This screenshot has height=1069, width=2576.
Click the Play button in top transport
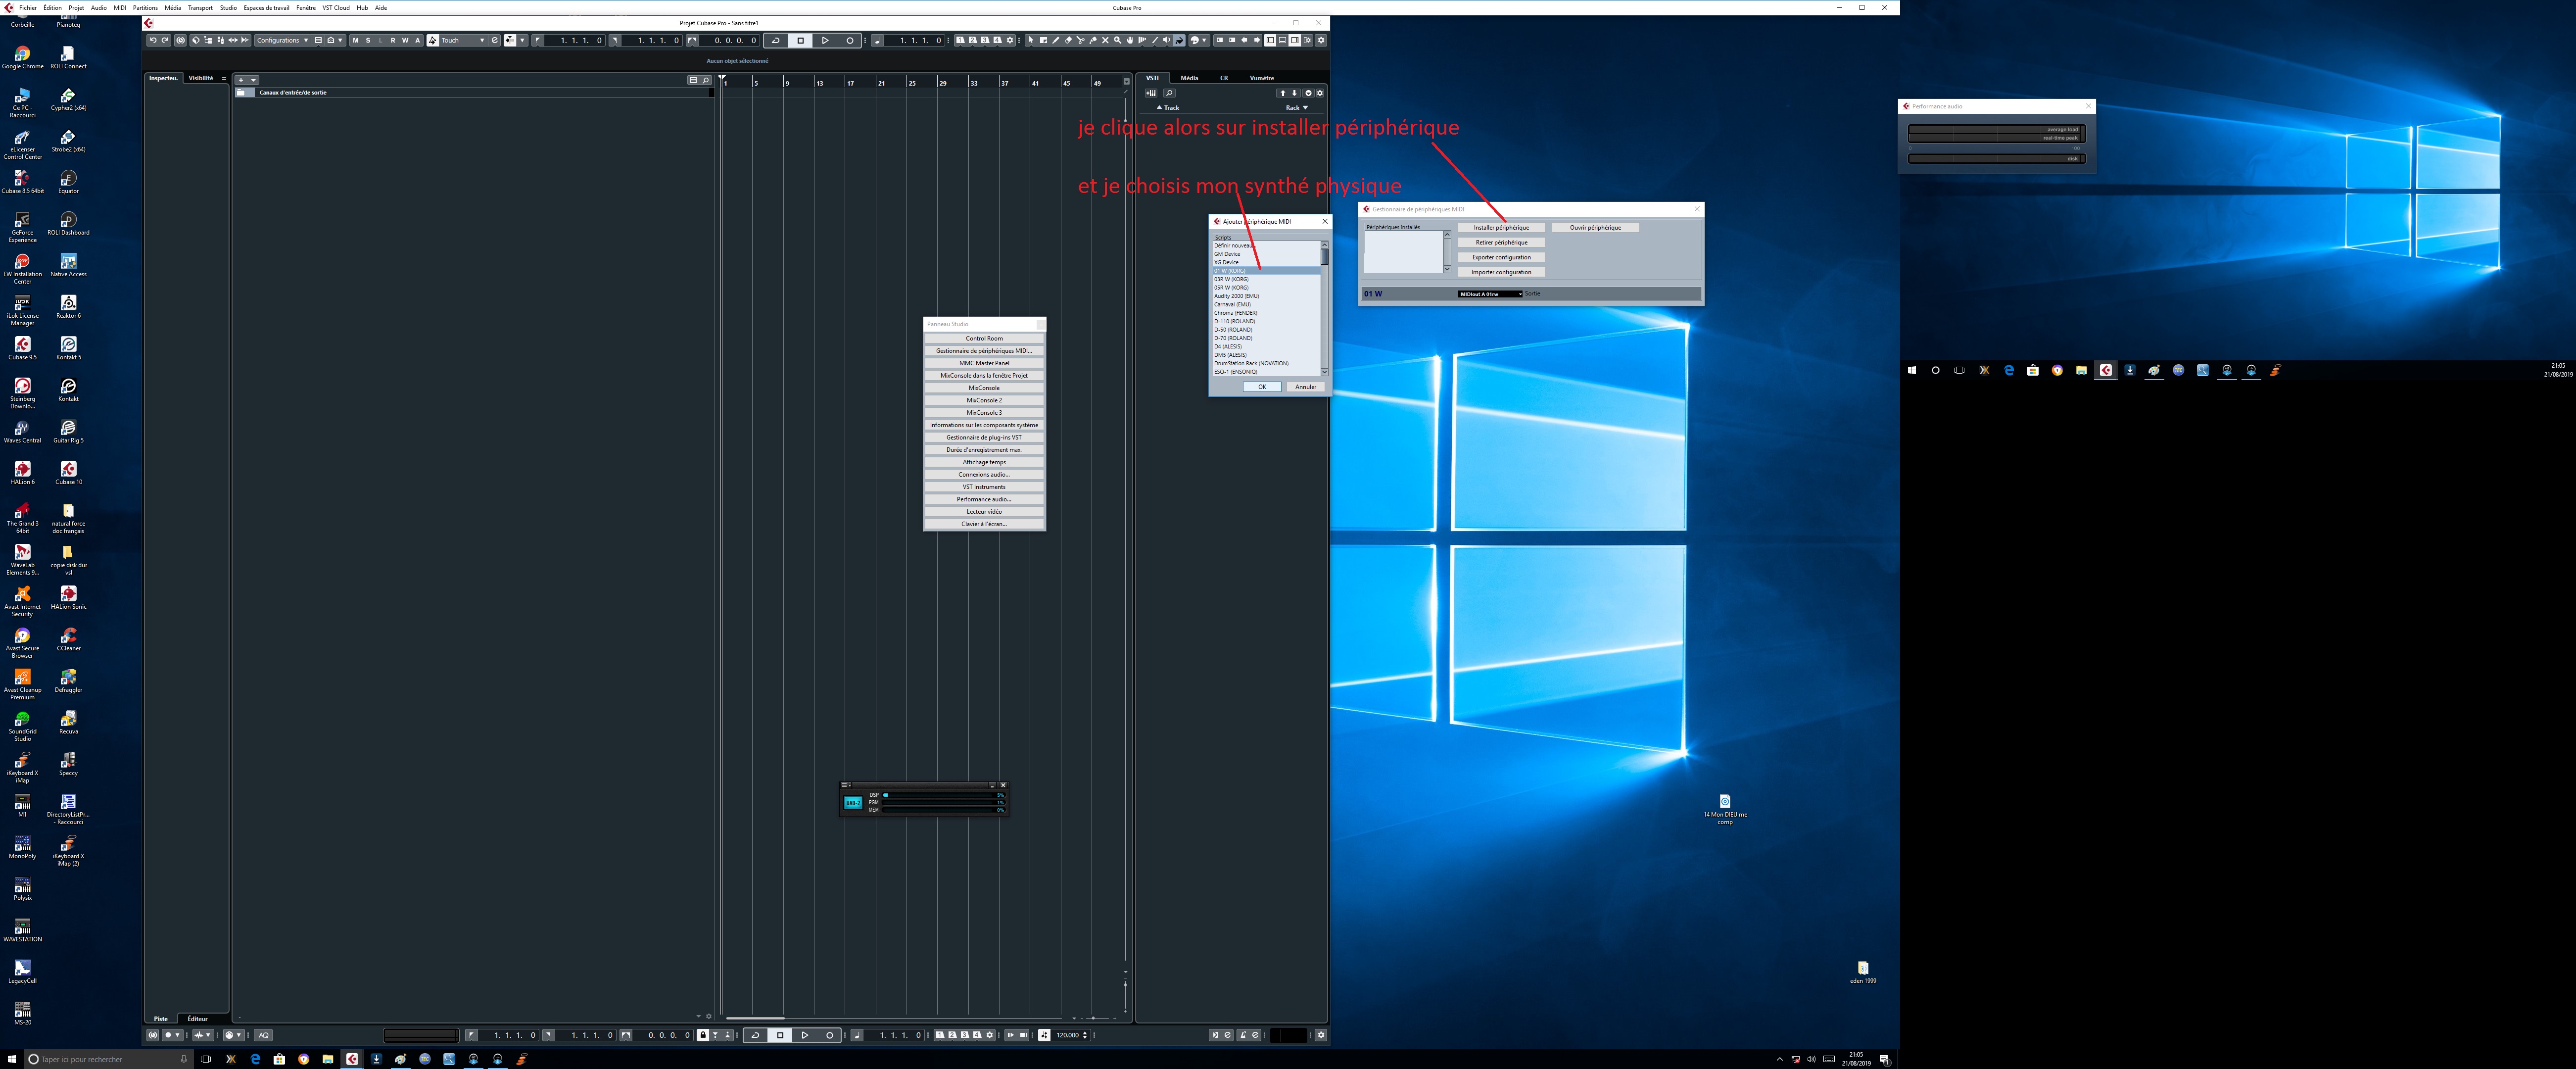825,40
